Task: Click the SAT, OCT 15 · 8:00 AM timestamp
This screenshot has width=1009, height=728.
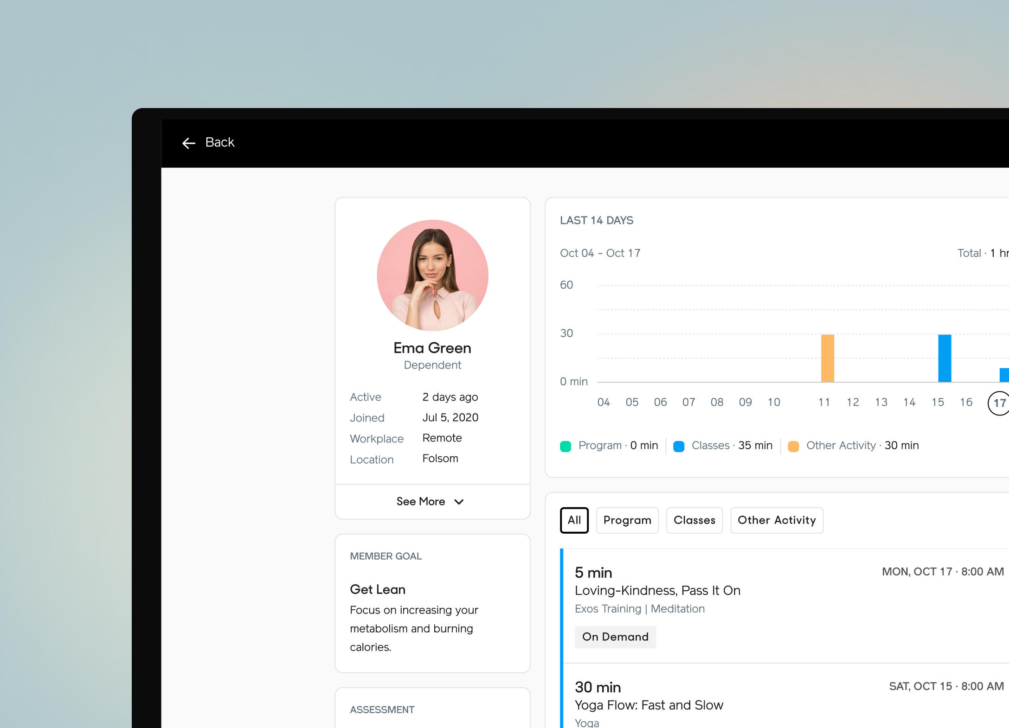Action: (x=946, y=686)
